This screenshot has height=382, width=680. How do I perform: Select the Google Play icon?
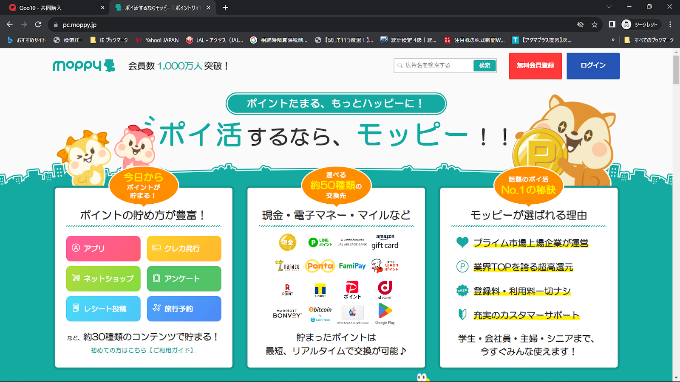385,314
